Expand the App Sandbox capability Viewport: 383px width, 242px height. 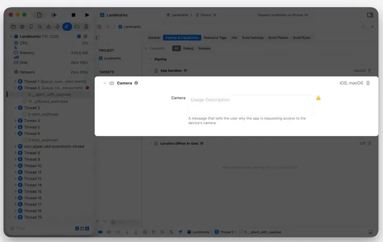(x=150, y=70)
